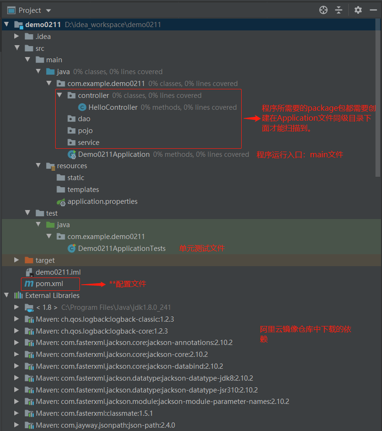This screenshot has width=382, height=431.
Task: Click the Maven icon next to pom.xml
Action: point(29,284)
